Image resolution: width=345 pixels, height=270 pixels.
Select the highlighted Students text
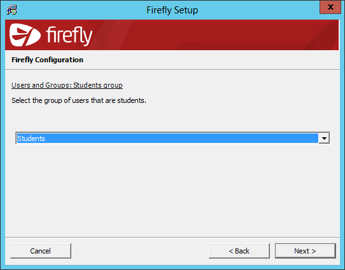(31, 138)
